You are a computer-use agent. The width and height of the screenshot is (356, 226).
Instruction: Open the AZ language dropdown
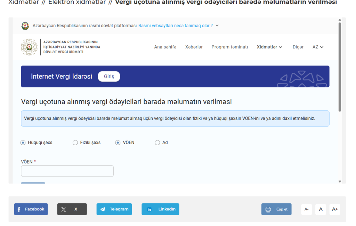point(318,47)
